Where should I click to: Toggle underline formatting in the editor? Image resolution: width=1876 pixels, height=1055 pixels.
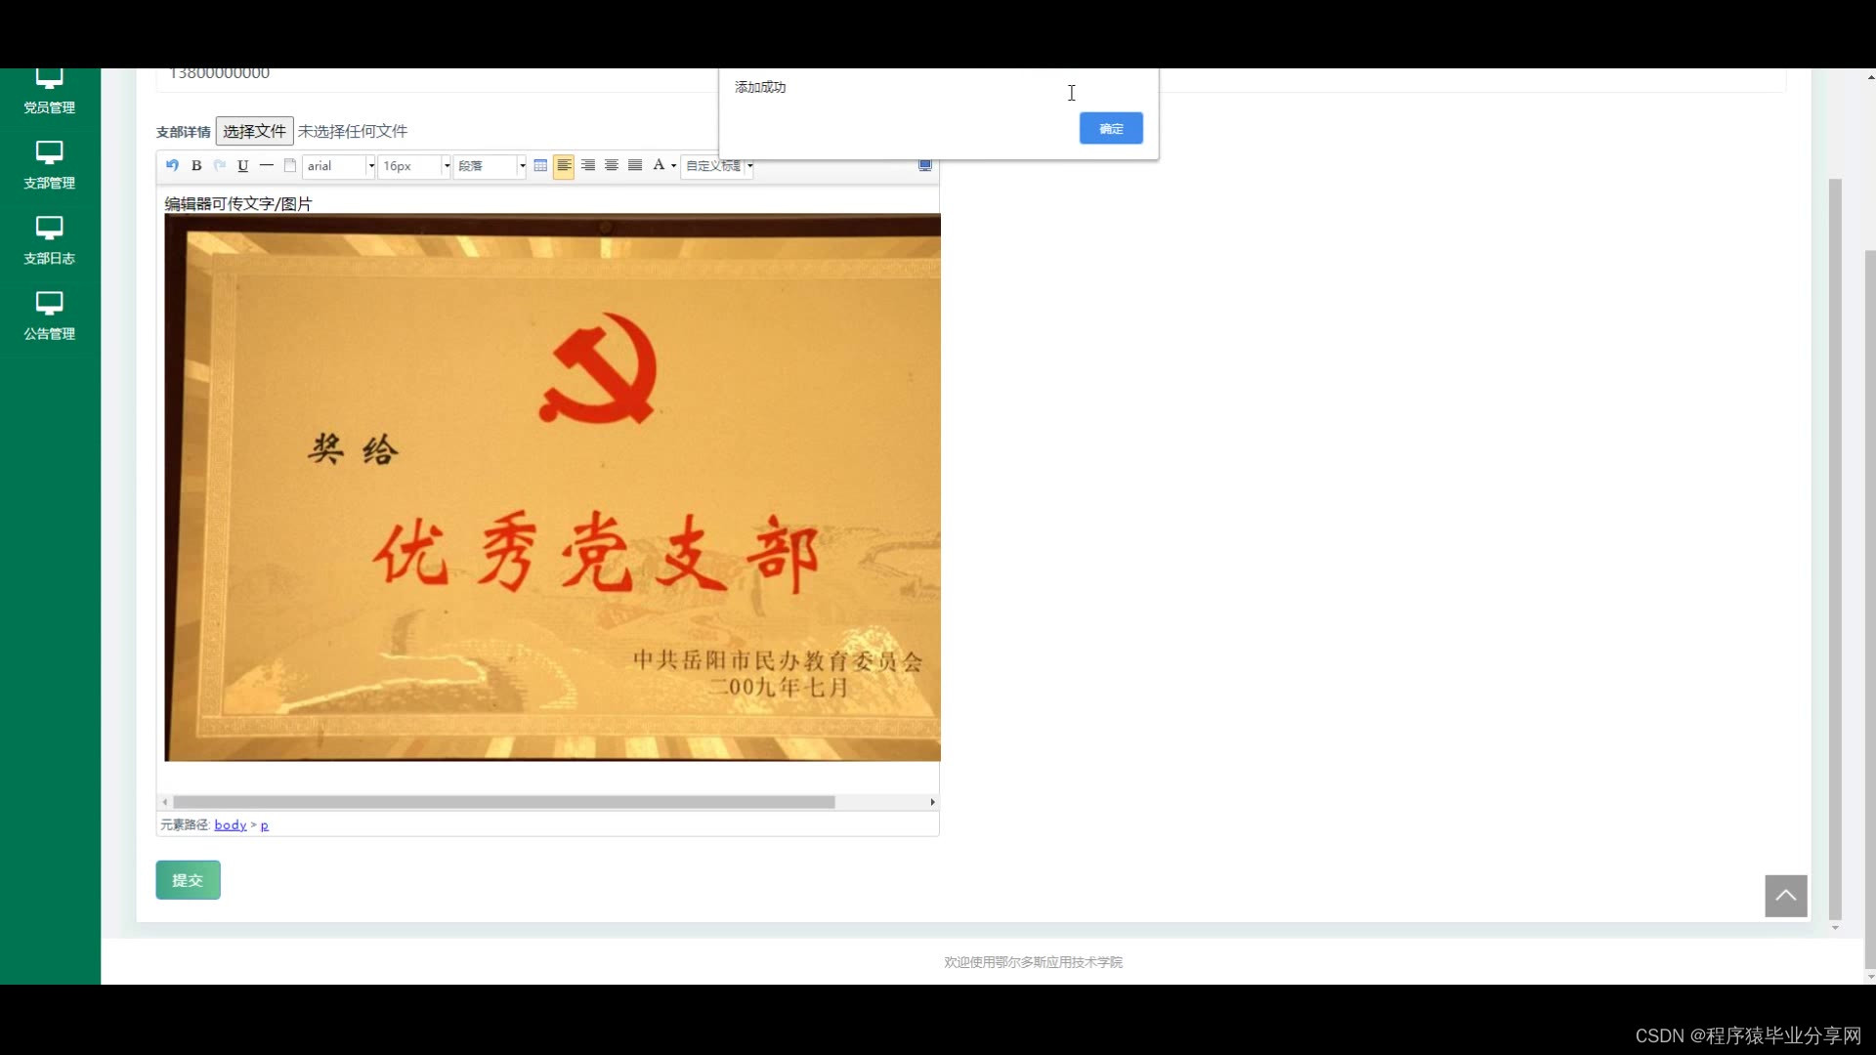tap(243, 165)
